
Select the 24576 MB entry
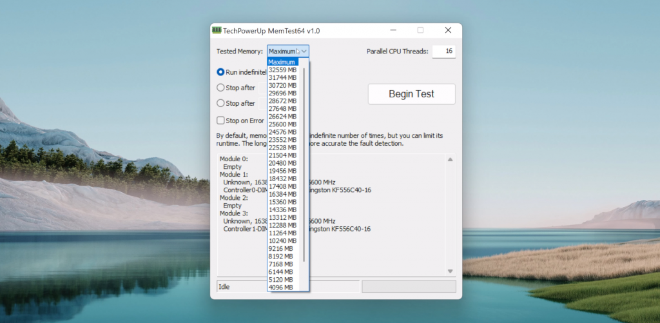click(x=282, y=132)
